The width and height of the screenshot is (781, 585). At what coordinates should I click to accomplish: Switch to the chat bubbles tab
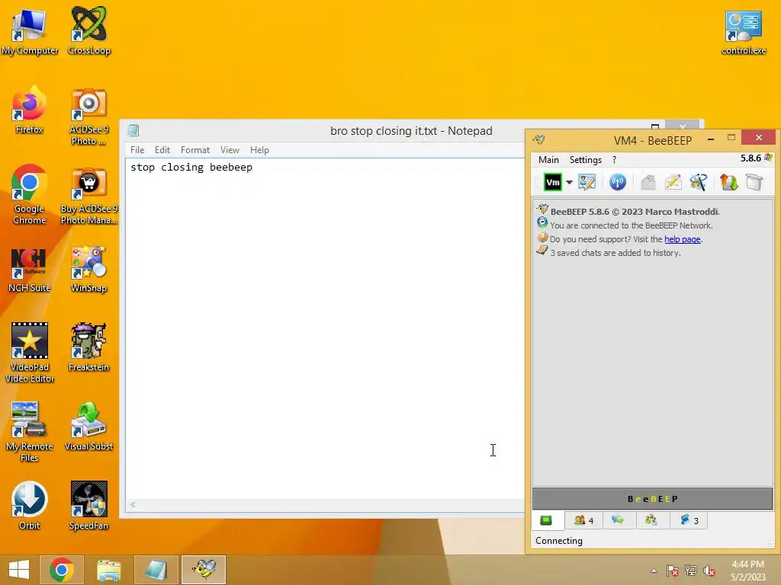(618, 520)
